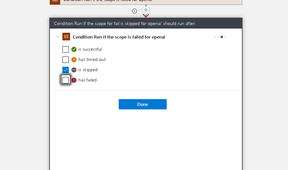Click the brown condition icon in the panel

click(66, 37)
